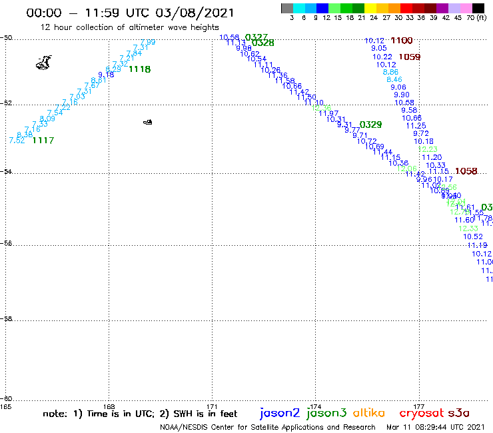
Task: Click the 7.52 wave height value
Action: coord(17,141)
